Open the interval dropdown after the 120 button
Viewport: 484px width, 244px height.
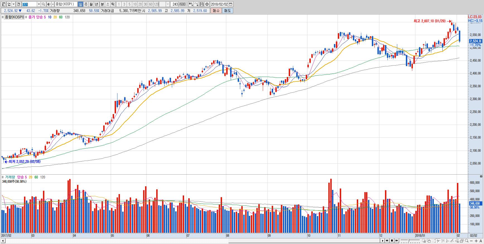coord(168,4)
